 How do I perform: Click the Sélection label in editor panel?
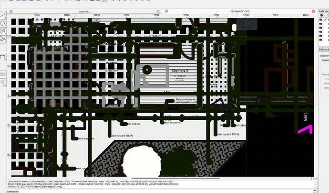324,56
